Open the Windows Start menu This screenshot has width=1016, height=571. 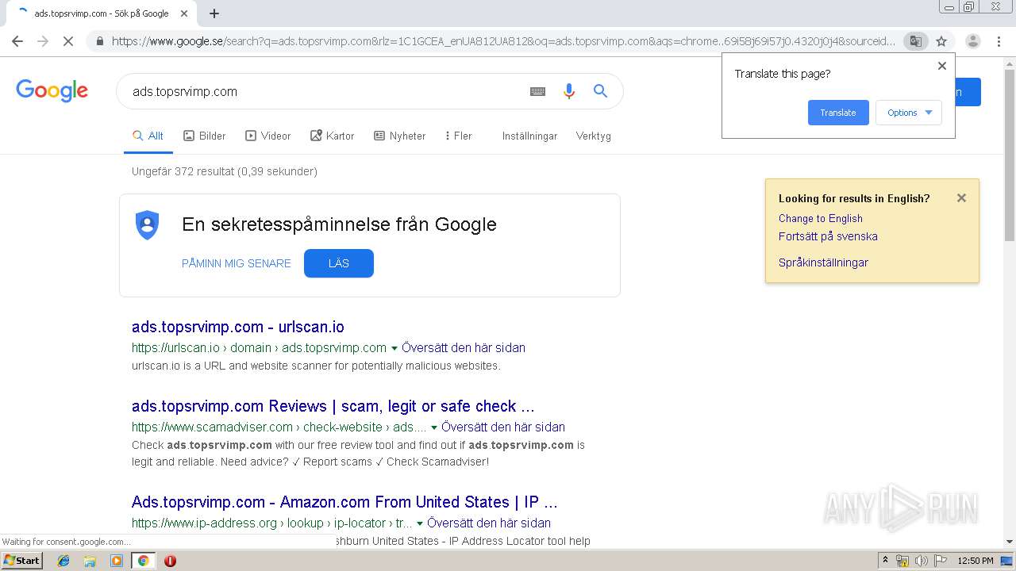tap(21, 560)
